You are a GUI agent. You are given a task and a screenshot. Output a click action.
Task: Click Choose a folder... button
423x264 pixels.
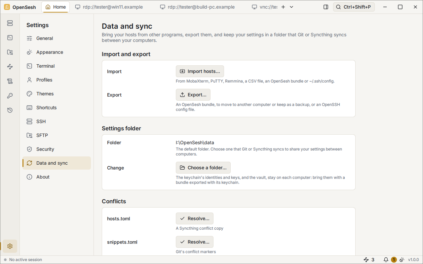coord(203,168)
